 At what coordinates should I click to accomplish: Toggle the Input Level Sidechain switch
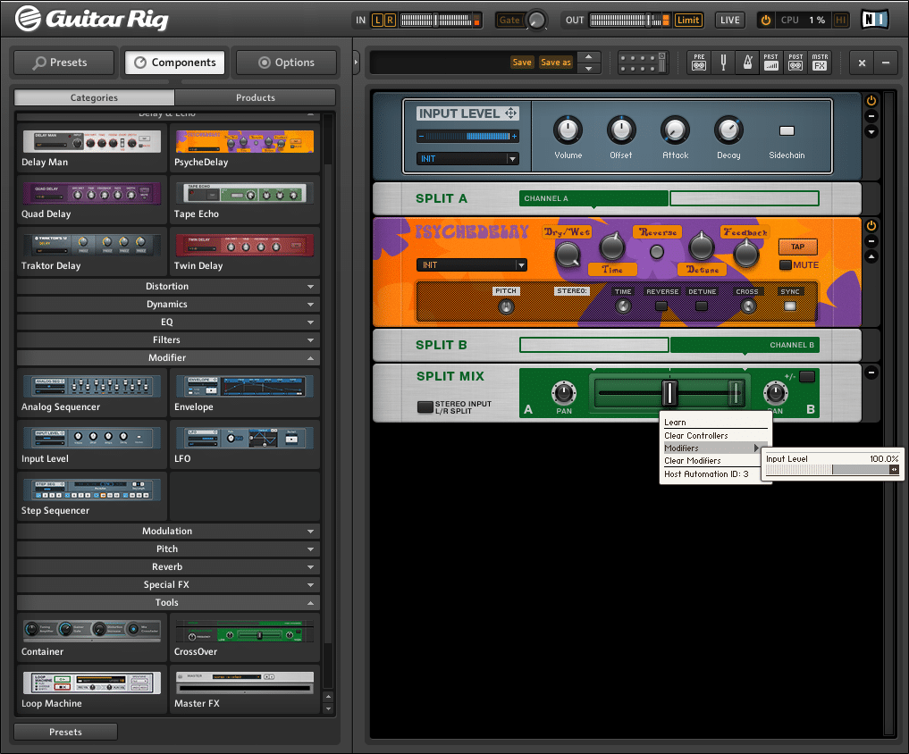pyautogui.click(x=787, y=130)
